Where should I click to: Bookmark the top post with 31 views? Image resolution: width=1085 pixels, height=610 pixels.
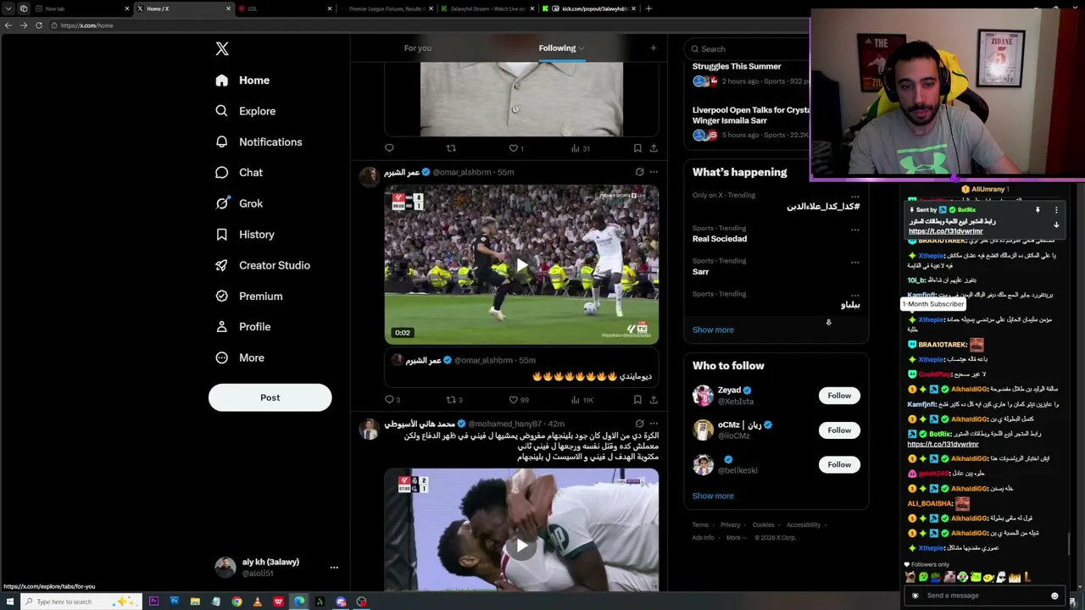637,148
